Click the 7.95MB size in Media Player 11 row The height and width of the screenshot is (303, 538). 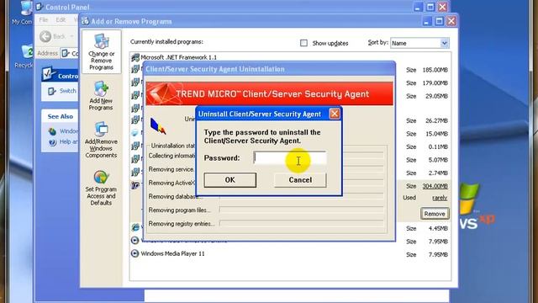[438, 254]
